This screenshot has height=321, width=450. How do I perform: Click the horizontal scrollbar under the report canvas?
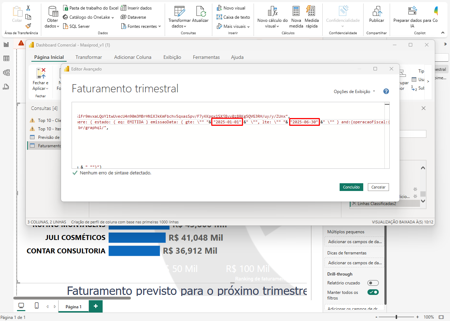(x=72, y=298)
